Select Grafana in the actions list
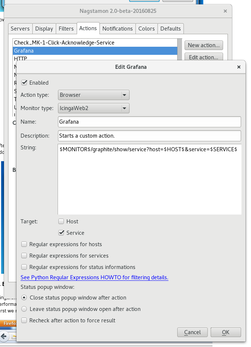Image resolution: width=251 pixels, height=347 pixels. pos(95,51)
